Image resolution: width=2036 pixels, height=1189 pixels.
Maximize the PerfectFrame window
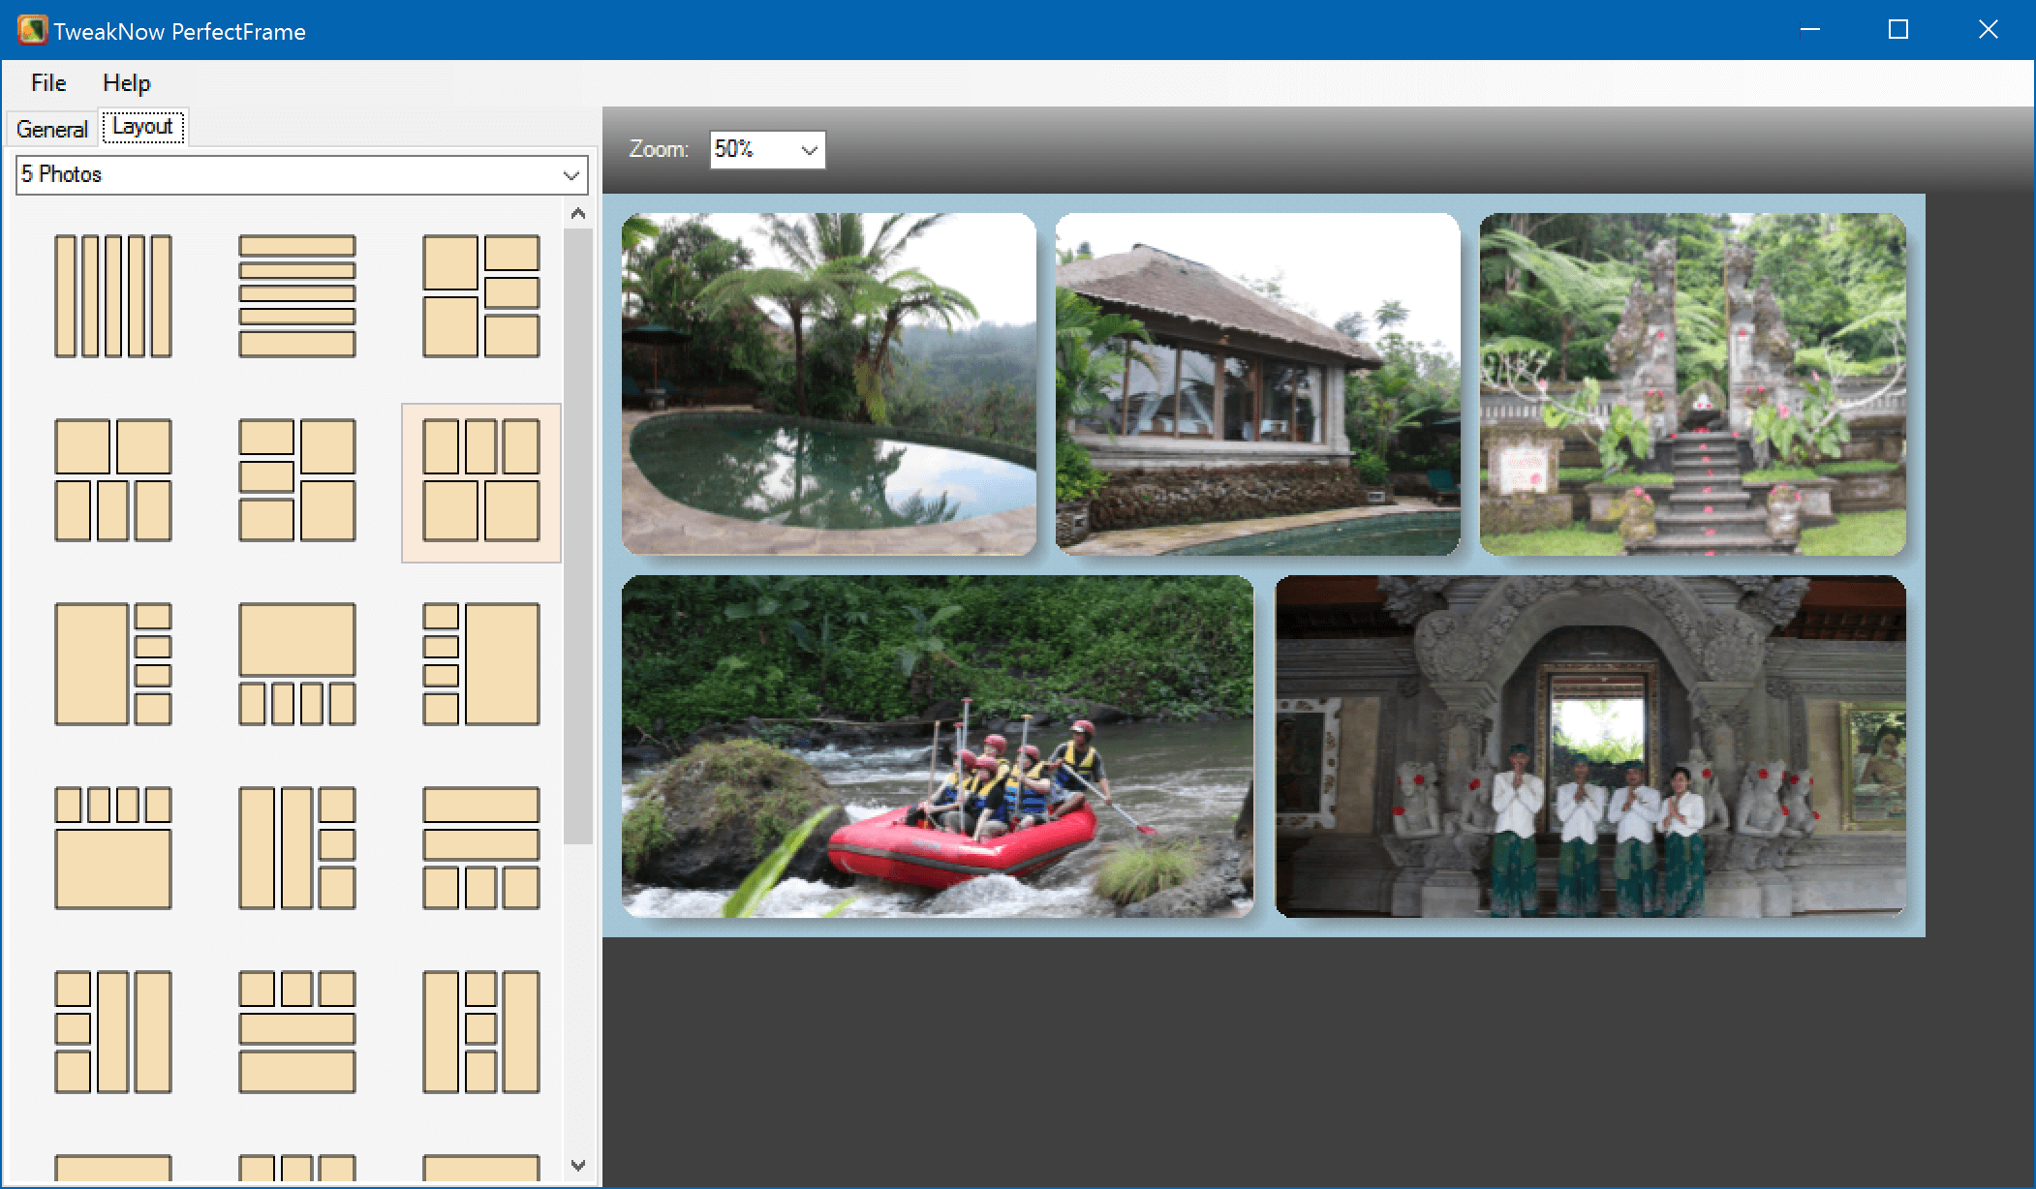(x=1898, y=30)
